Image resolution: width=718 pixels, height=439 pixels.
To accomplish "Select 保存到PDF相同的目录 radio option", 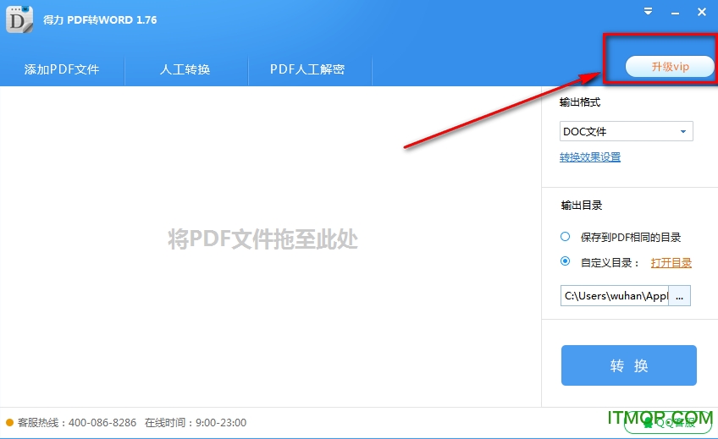I will [x=565, y=237].
